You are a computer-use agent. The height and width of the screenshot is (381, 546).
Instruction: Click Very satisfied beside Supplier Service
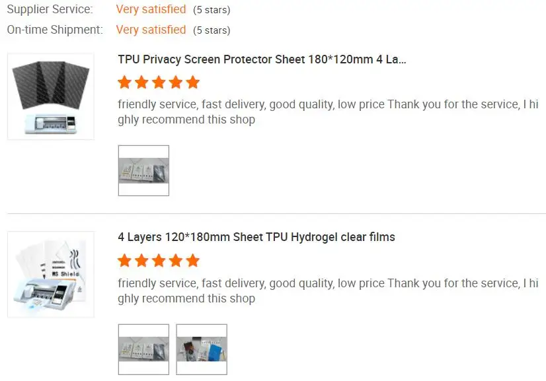151,10
